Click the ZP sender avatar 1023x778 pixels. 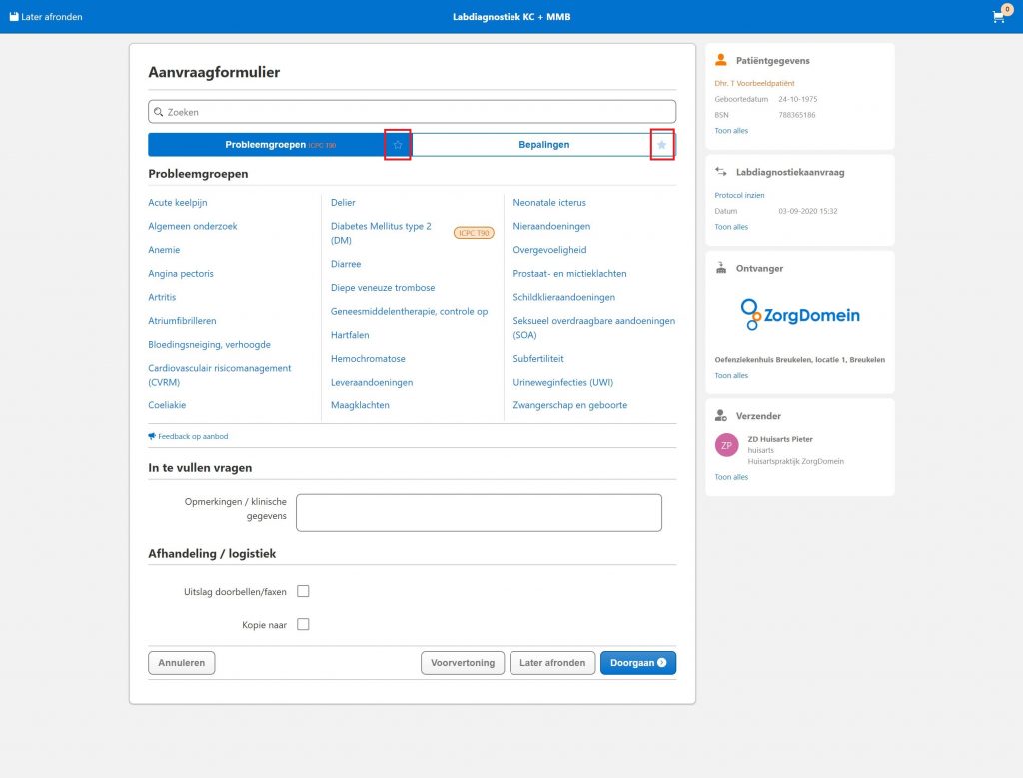(x=726, y=446)
